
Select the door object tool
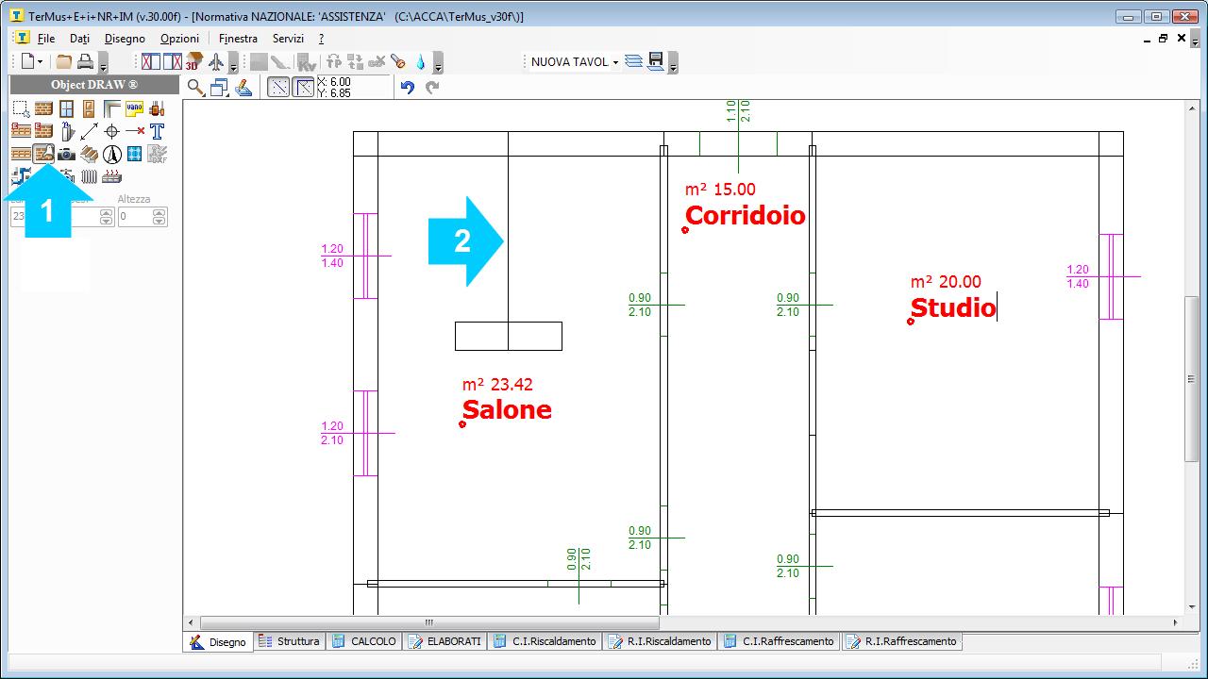[89, 108]
